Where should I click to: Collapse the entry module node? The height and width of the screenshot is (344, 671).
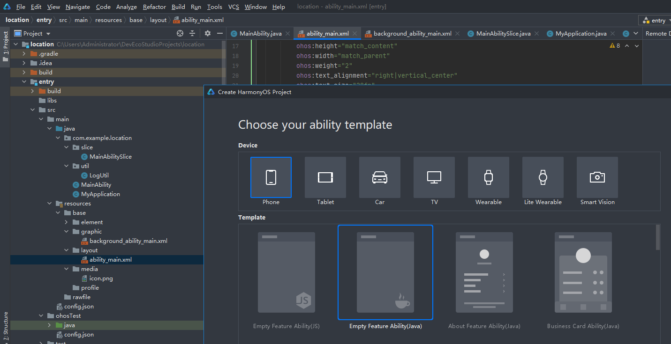[24, 82]
